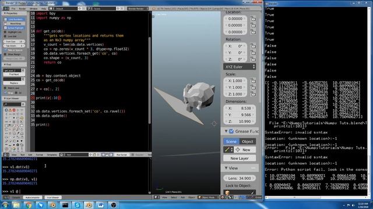Open the Windows Start menu
The height and width of the screenshot is (209, 373).
tap(5, 205)
